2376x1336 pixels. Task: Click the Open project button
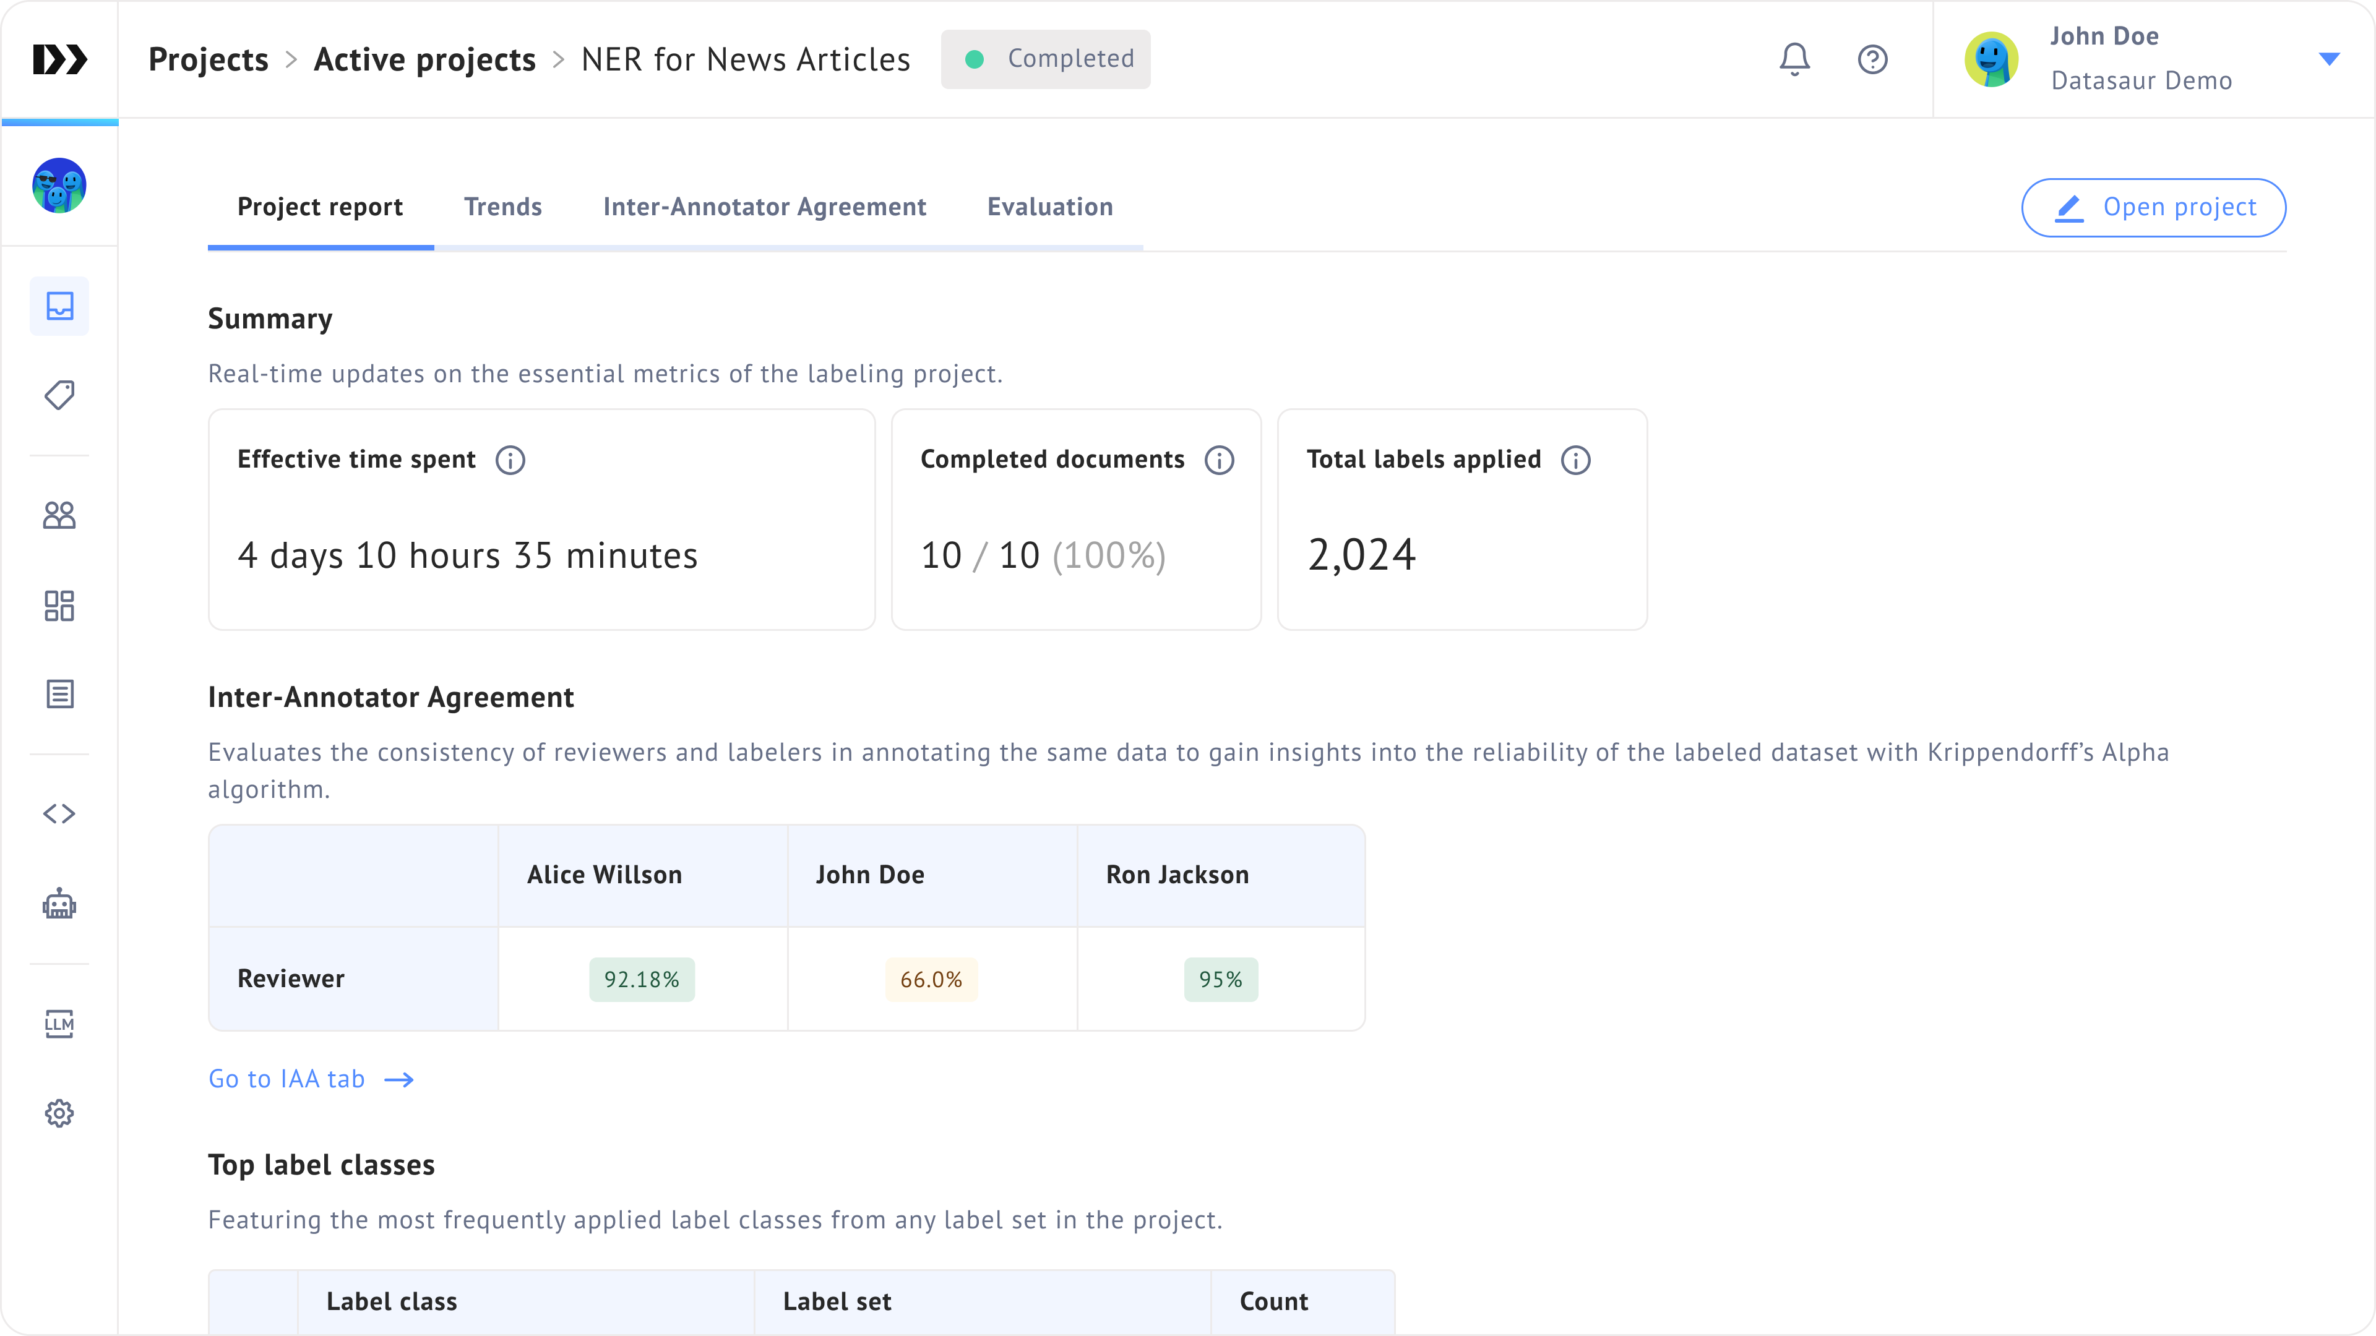coord(2153,207)
